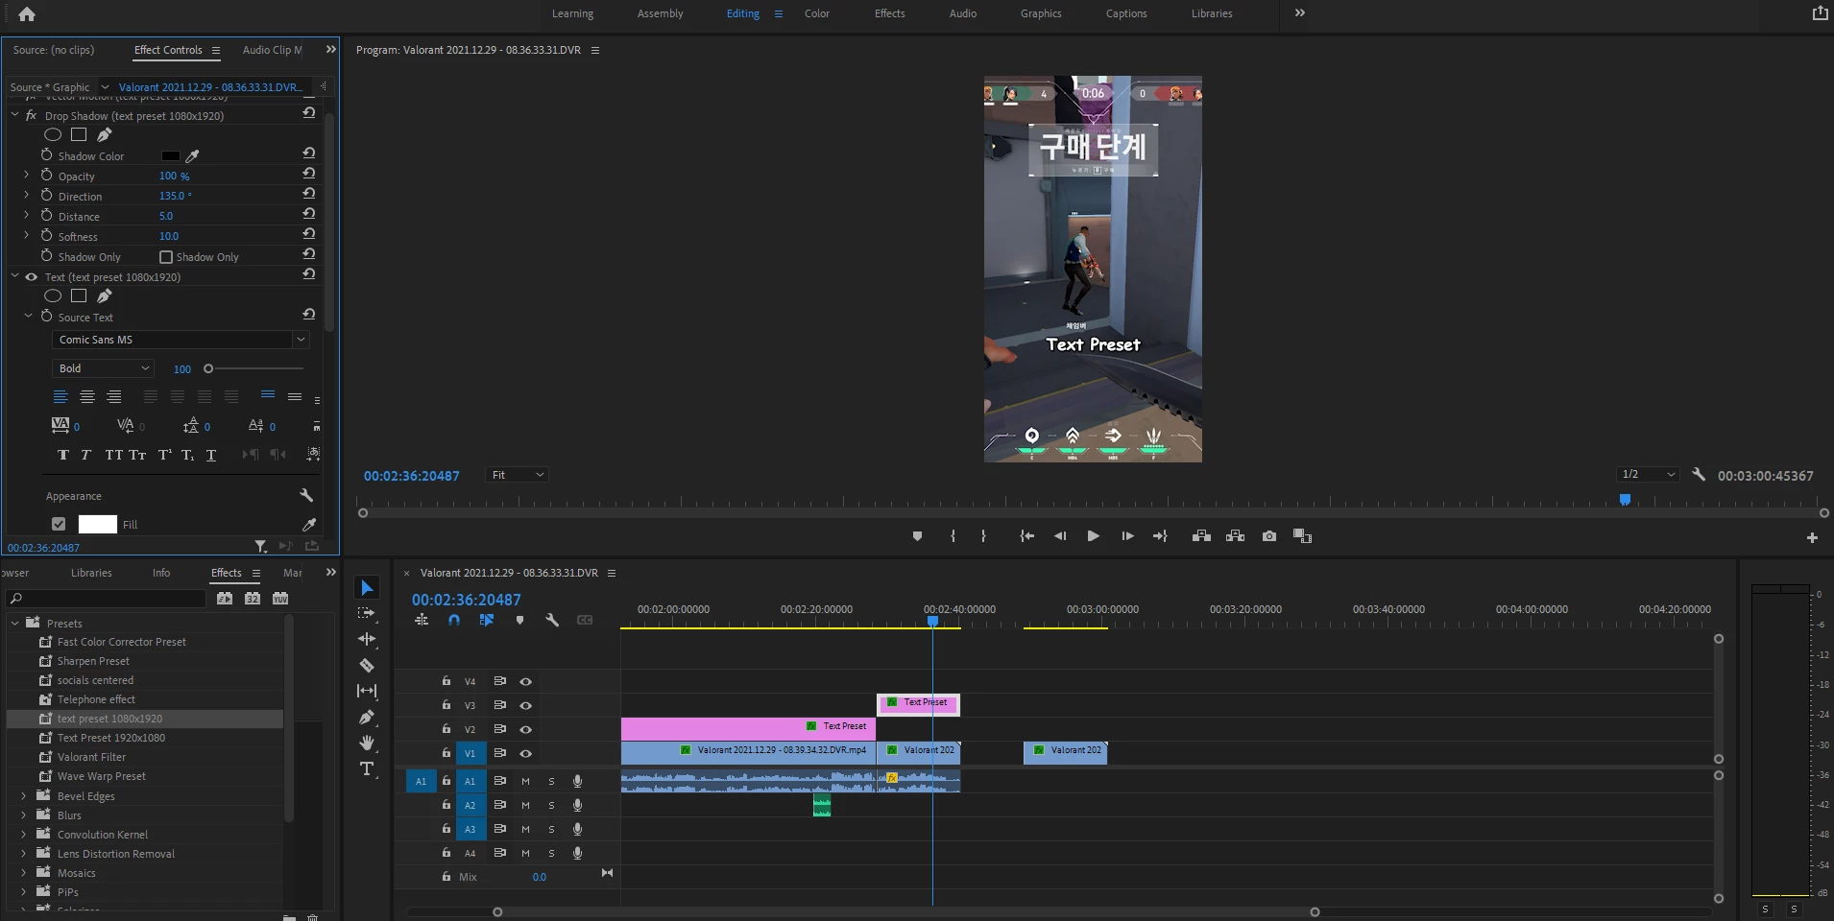Click the white Fill color swatch
The image size is (1834, 921).
coord(97,524)
